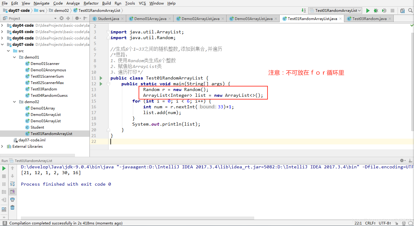Start debugging with the bug icon

coord(376,11)
